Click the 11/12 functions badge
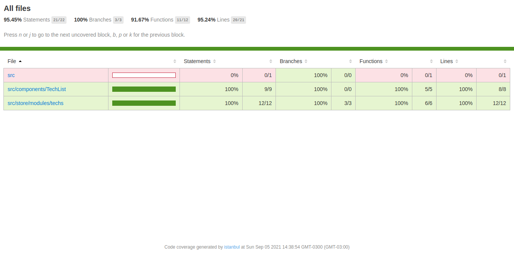 183,20
